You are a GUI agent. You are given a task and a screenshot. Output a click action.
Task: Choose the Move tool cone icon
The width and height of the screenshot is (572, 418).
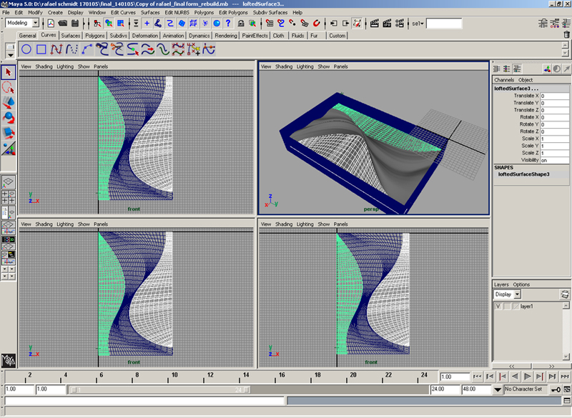pos(9,103)
